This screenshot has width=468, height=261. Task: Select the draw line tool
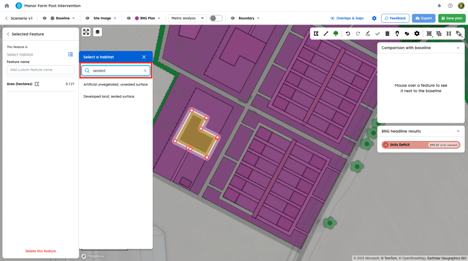[x=326, y=33]
